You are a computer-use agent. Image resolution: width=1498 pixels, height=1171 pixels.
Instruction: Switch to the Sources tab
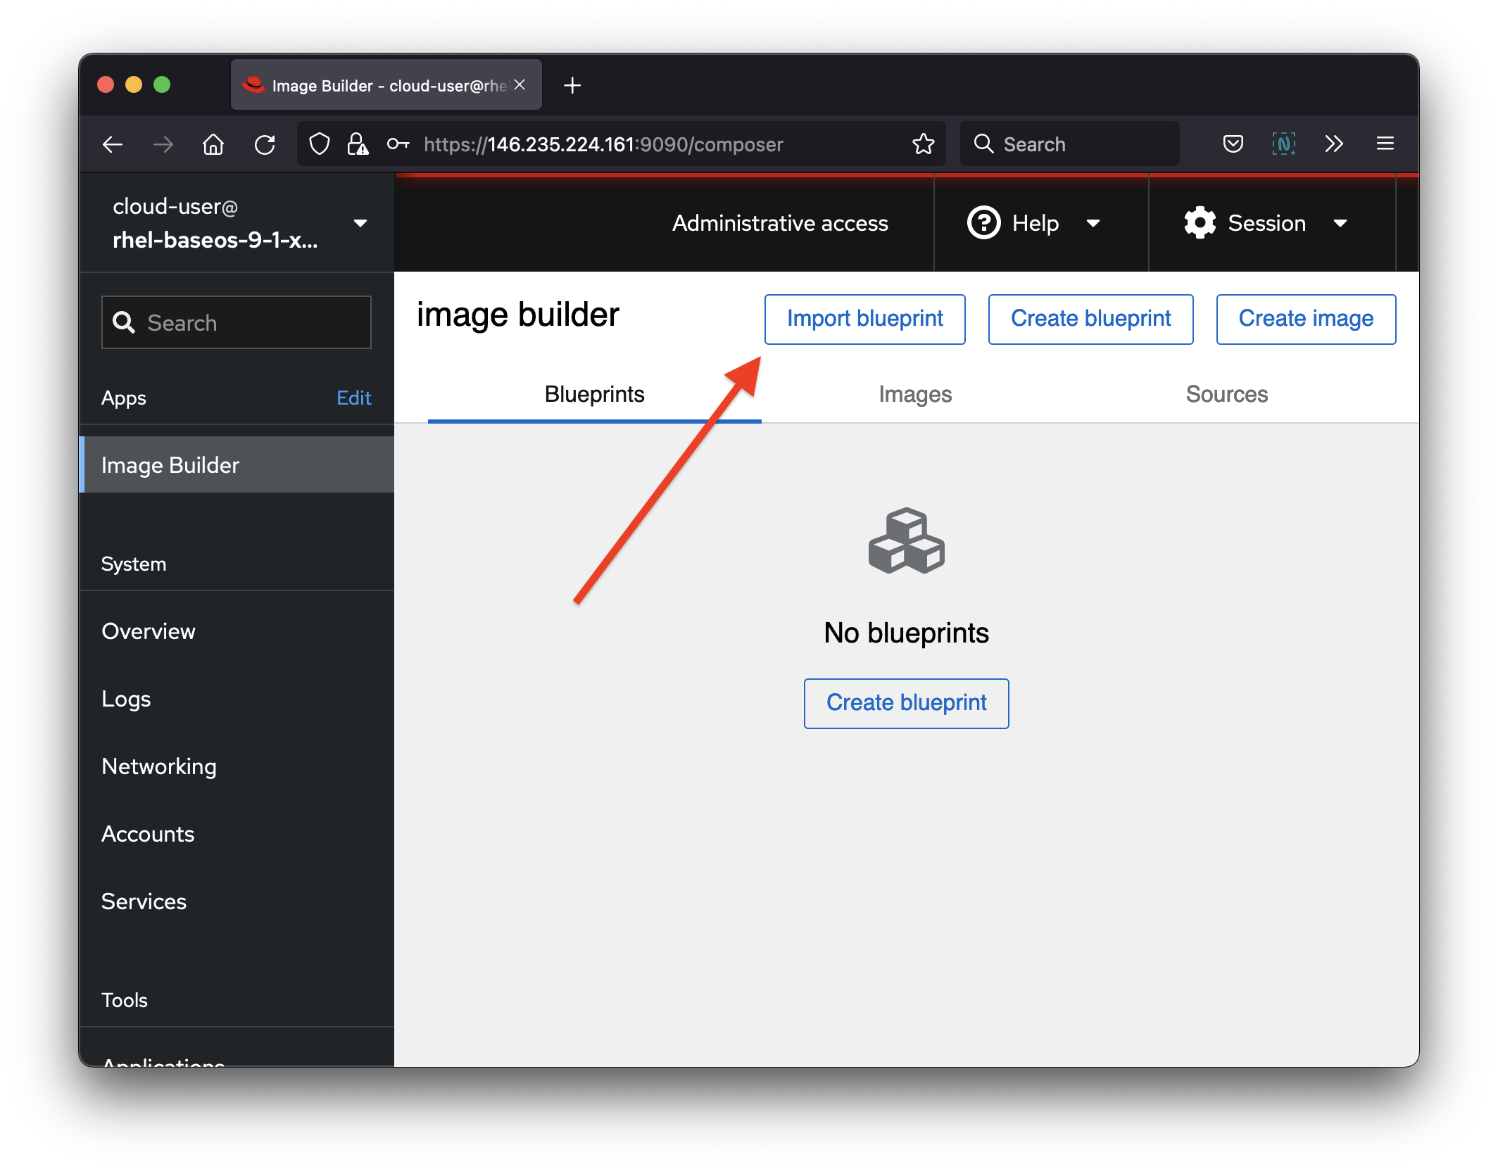[1226, 394]
